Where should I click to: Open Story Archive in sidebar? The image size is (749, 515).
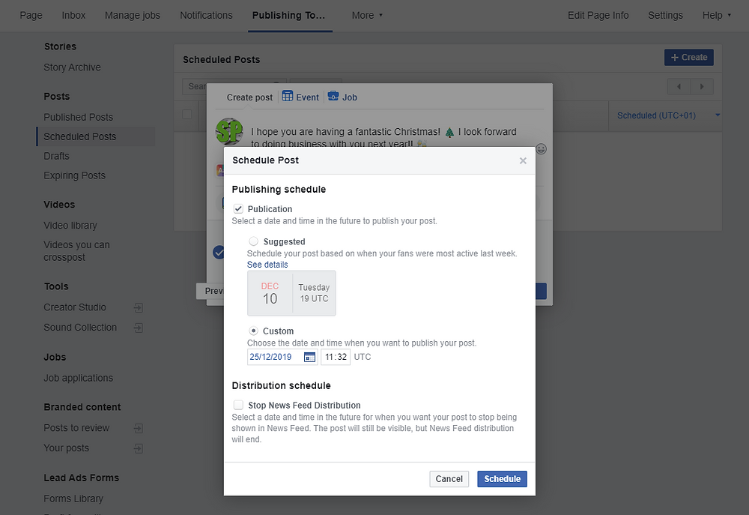point(72,67)
